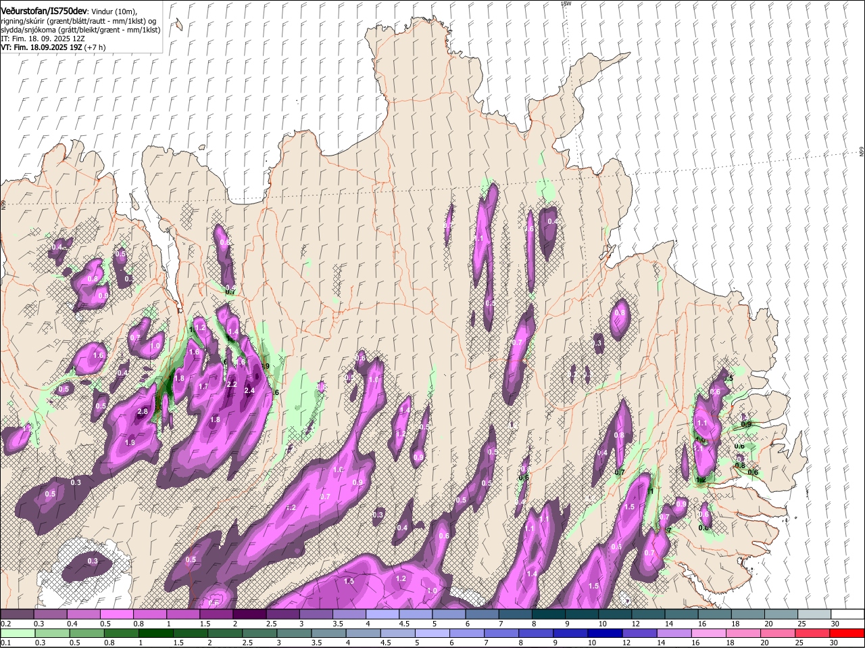This screenshot has height=648, width=865.
Task: Click the violet 12 rain legend swatch
Action: click(641, 633)
